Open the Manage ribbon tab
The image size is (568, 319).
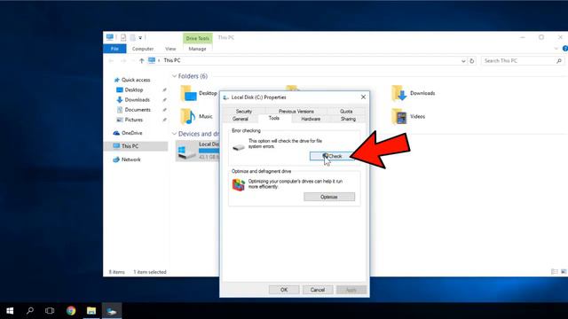pos(197,49)
